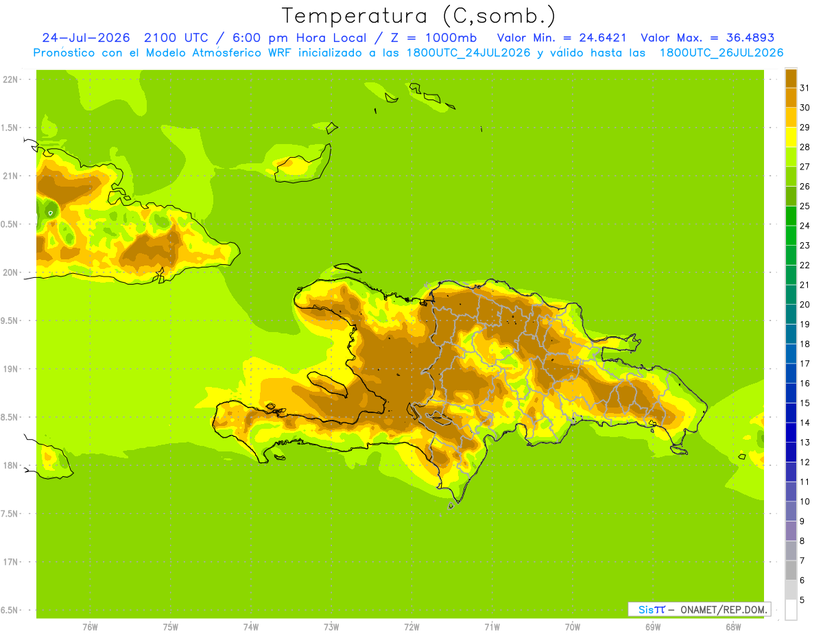
Task: Click the legend value "5"
Action: [x=802, y=600]
